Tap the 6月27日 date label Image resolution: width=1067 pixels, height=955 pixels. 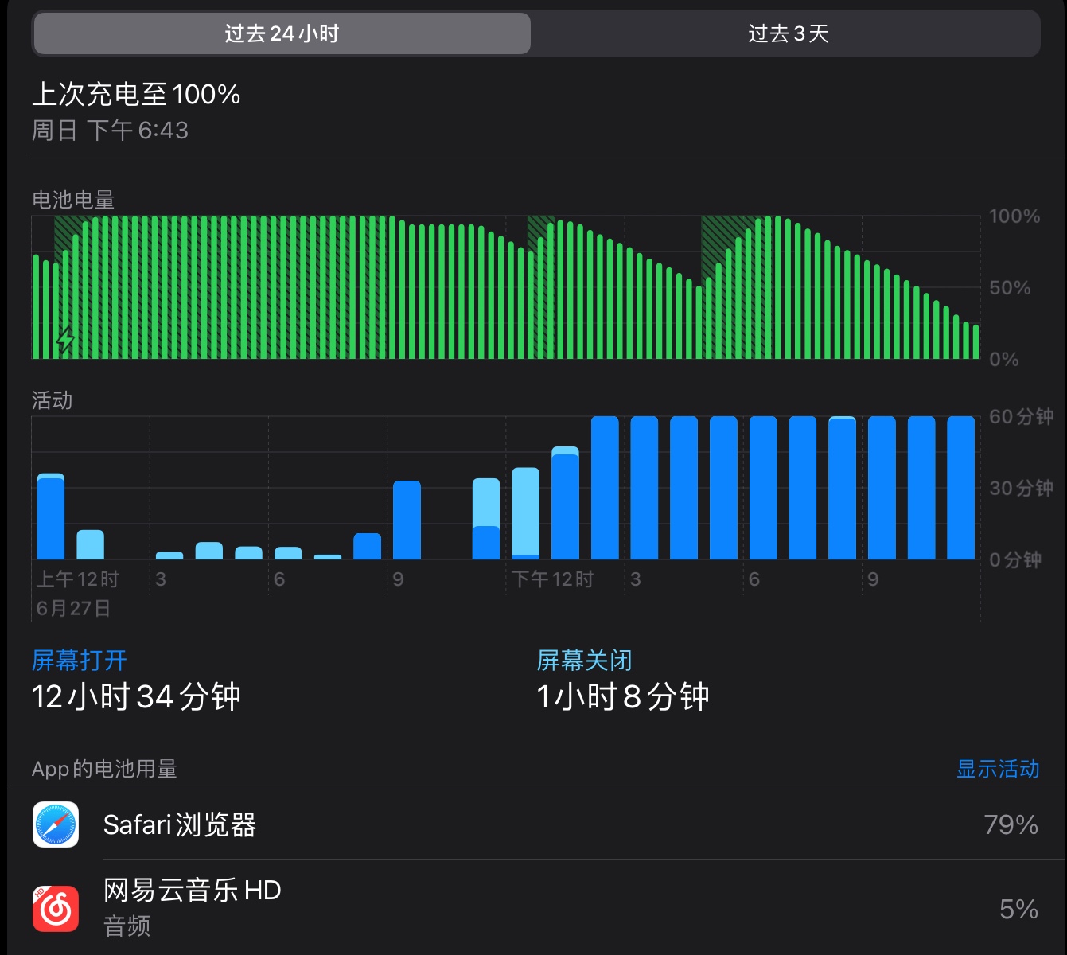[73, 609]
